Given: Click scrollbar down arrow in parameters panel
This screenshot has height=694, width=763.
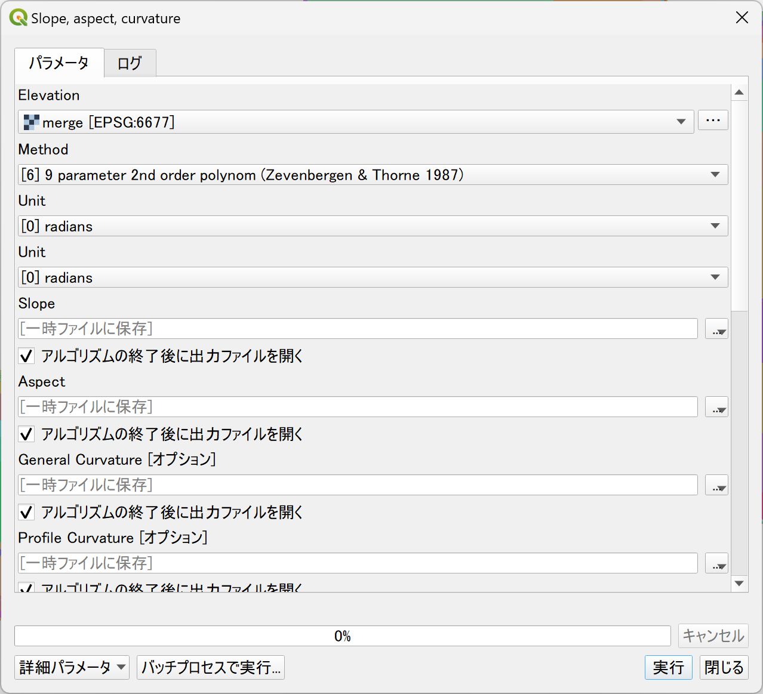Looking at the screenshot, I should click(x=739, y=583).
